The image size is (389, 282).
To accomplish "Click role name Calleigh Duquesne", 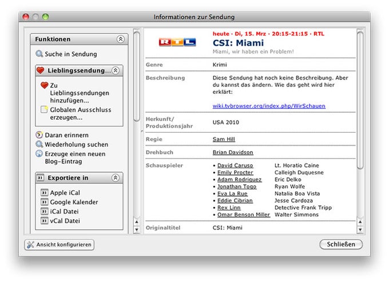I will point(299,172).
